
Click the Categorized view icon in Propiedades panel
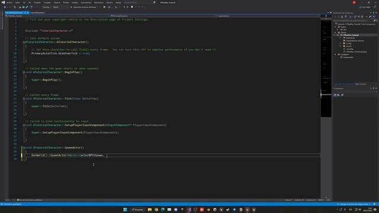(335, 95)
